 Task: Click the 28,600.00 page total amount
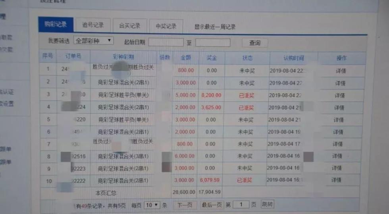coord(184,192)
